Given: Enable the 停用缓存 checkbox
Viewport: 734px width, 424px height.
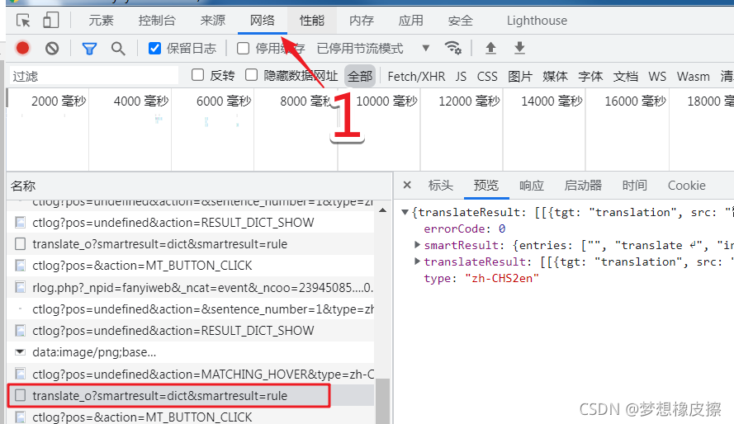Looking at the screenshot, I should [243, 48].
